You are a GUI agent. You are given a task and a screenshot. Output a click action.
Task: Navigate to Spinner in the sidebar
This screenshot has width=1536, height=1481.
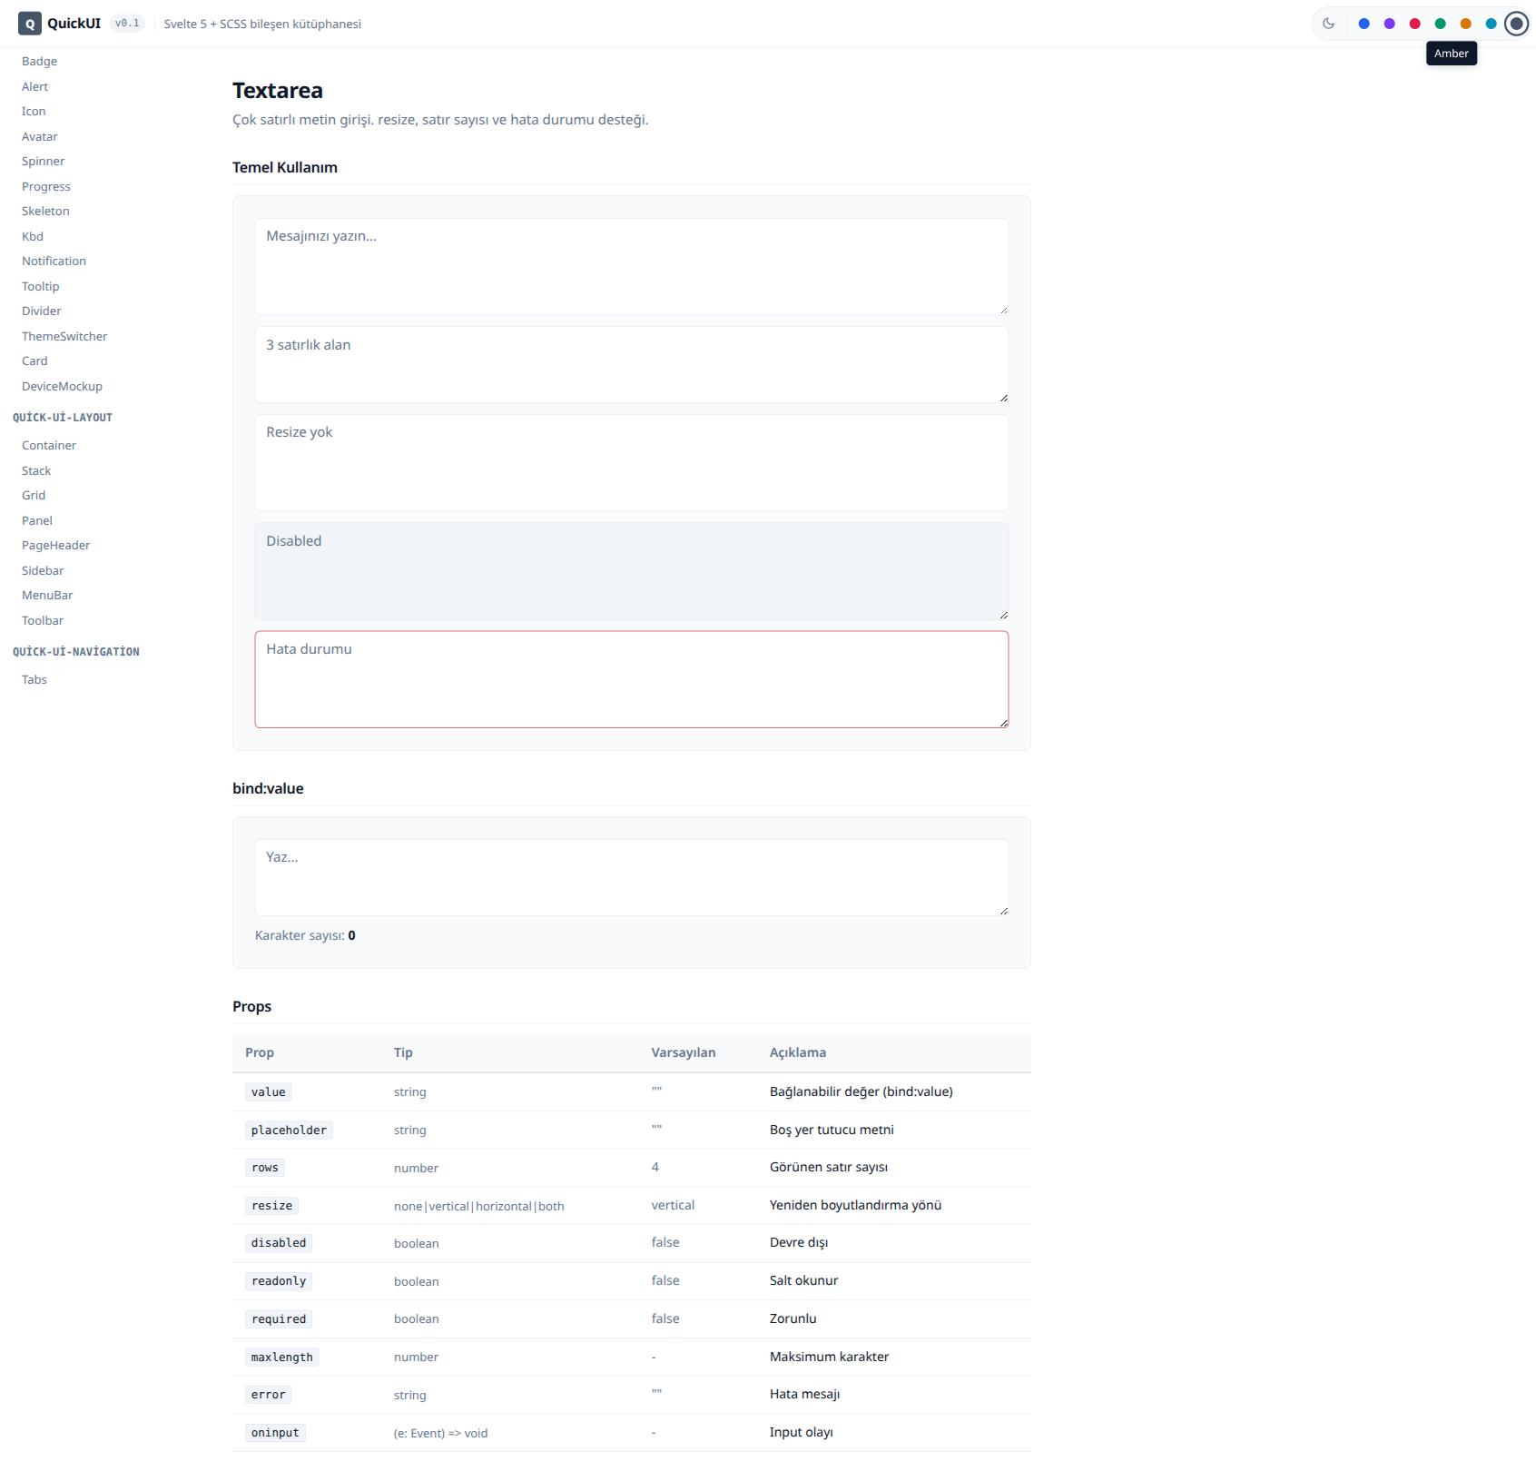[x=43, y=162]
